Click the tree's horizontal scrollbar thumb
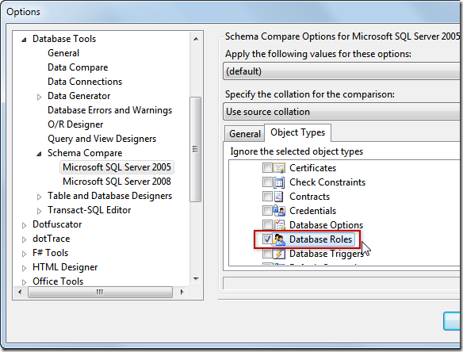 (100, 292)
